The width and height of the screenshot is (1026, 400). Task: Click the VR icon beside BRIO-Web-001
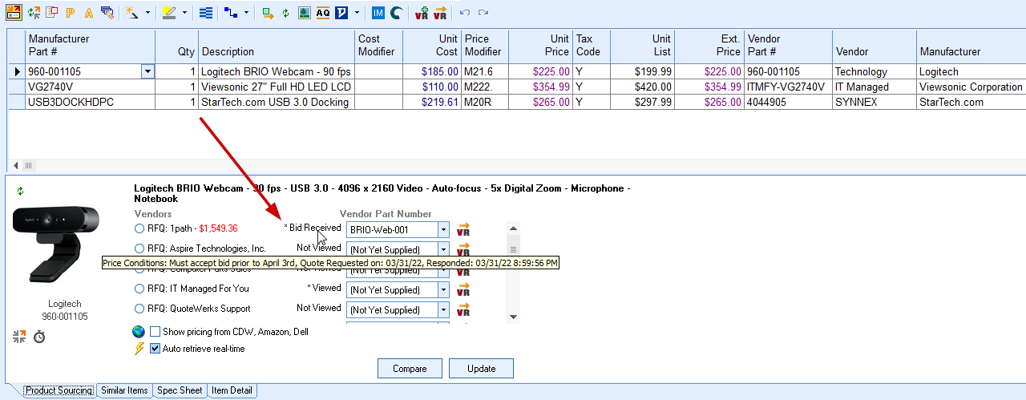pos(463,230)
